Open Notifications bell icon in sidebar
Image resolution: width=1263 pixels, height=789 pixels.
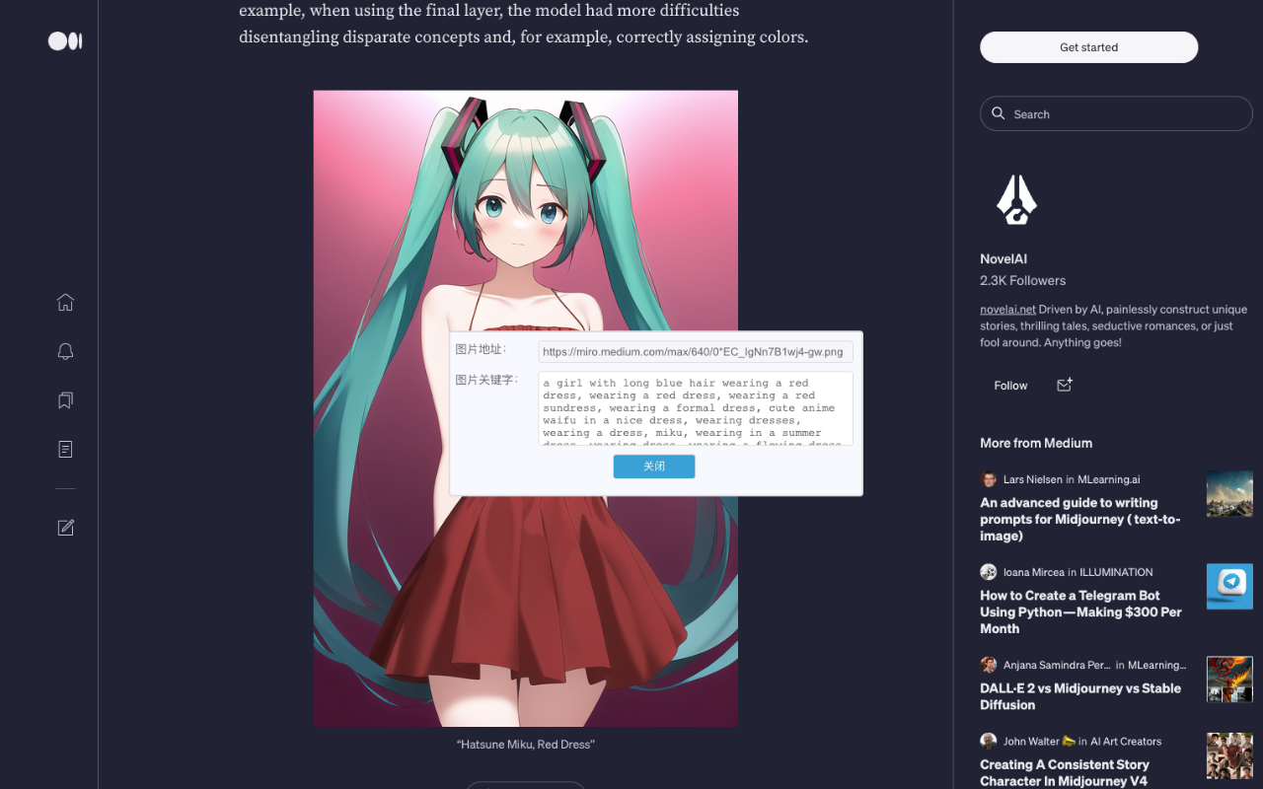65,351
